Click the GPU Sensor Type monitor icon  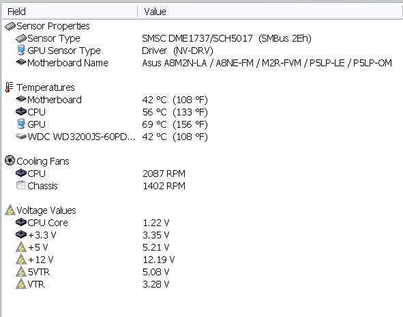[x=20, y=51]
